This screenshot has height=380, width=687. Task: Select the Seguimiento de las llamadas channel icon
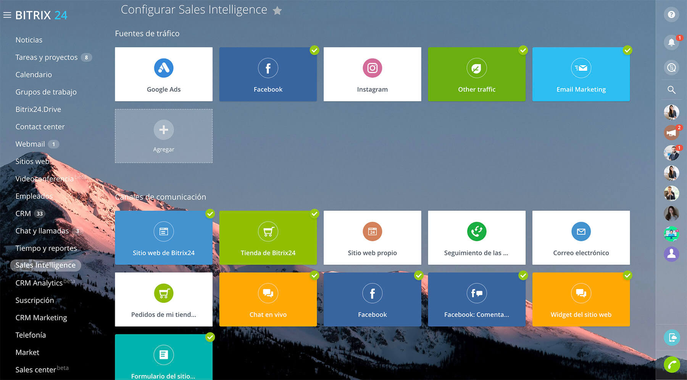[476, 231]
